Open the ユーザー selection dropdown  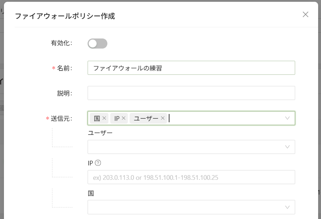(191, 147)
